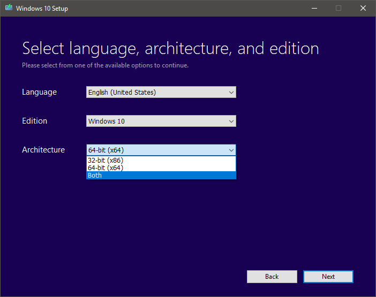Go to the Next setup step
376x297 pixels.
[328, 277]
